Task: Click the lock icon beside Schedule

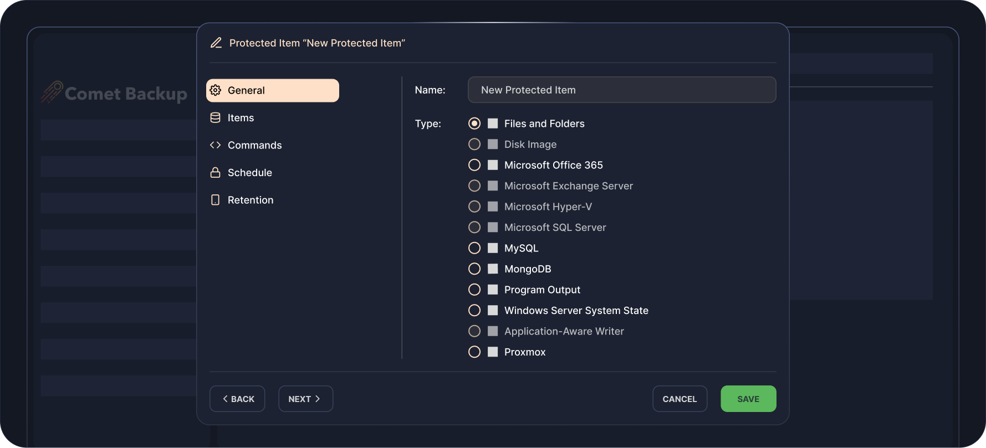Action: (x=216, y=172)
